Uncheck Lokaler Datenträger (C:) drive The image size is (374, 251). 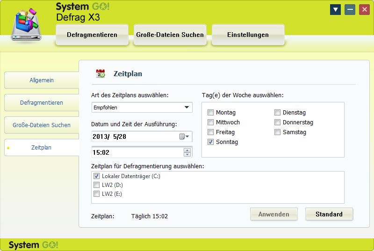pos(97,176)
